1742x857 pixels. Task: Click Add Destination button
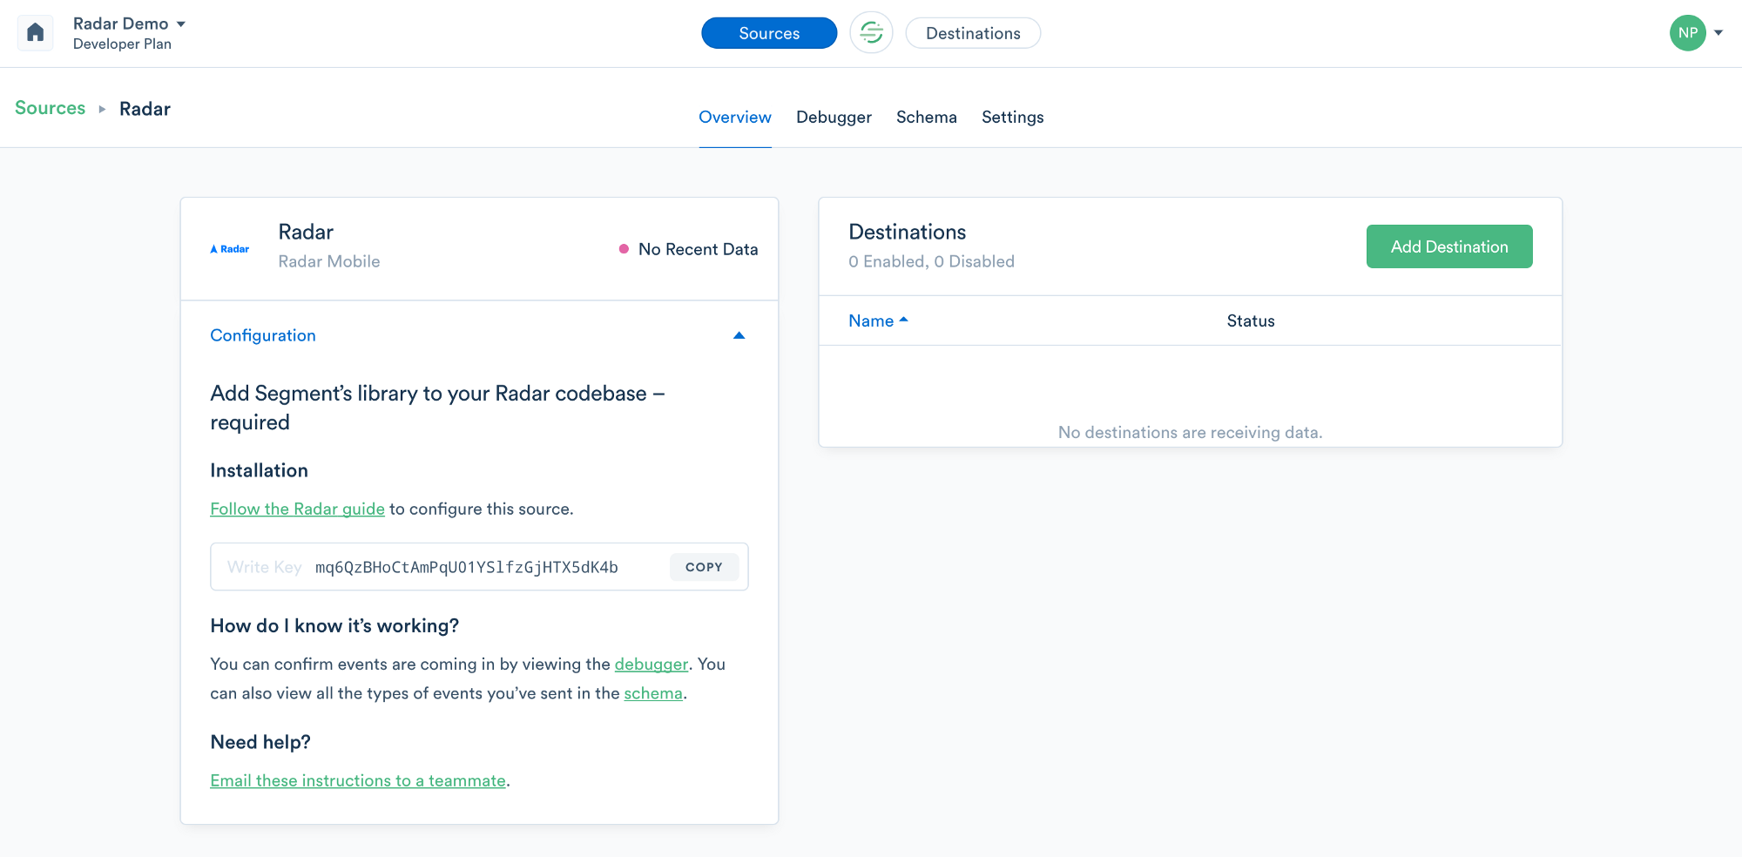(1449, 246)
